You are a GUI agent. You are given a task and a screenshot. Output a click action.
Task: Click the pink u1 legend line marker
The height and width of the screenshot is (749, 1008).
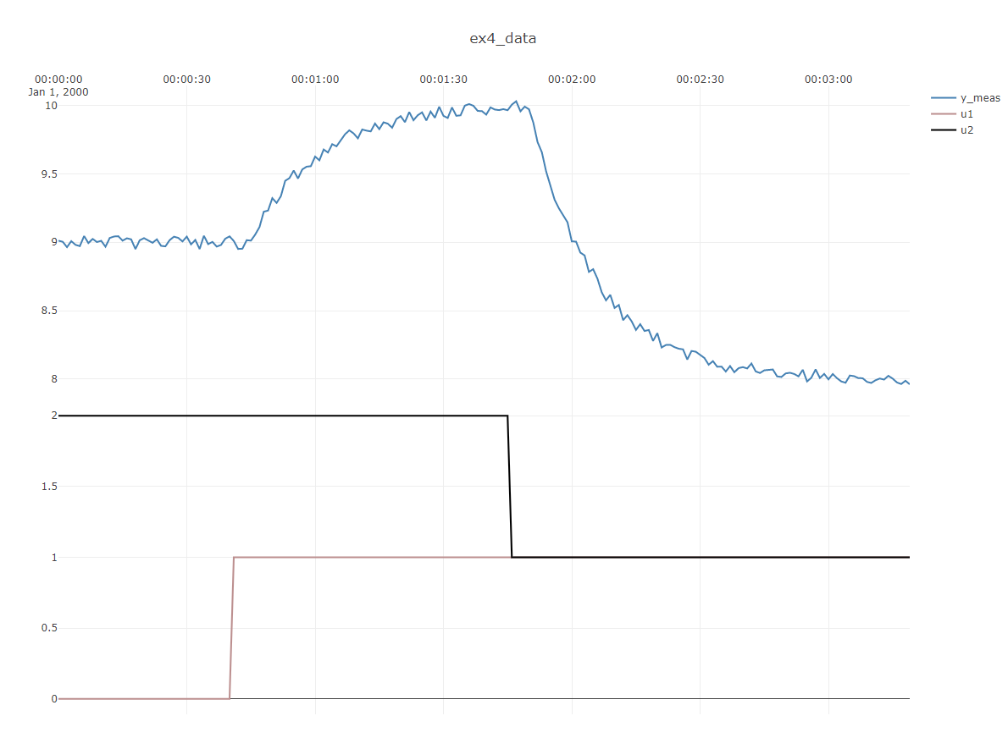coord(942,113)
